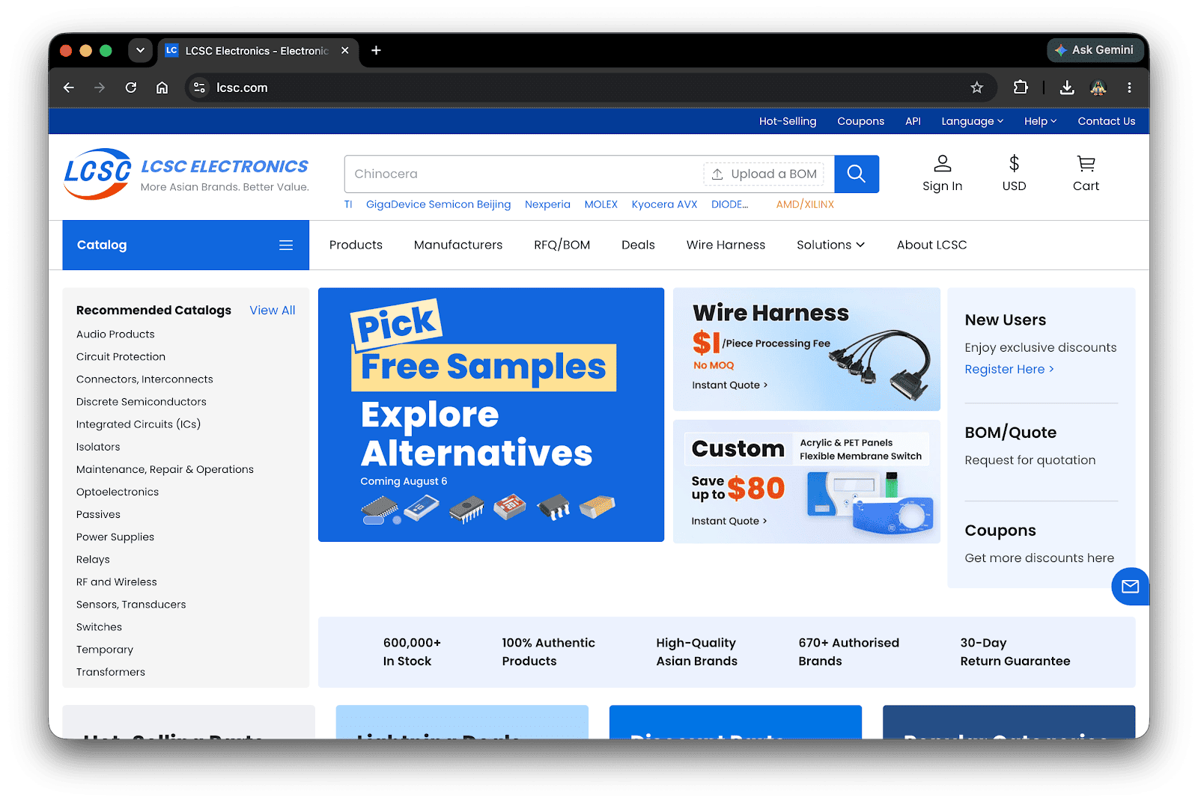1198x803 pixels.
Task: Open the Free Samples promo banner
Action: click(491, 415)
